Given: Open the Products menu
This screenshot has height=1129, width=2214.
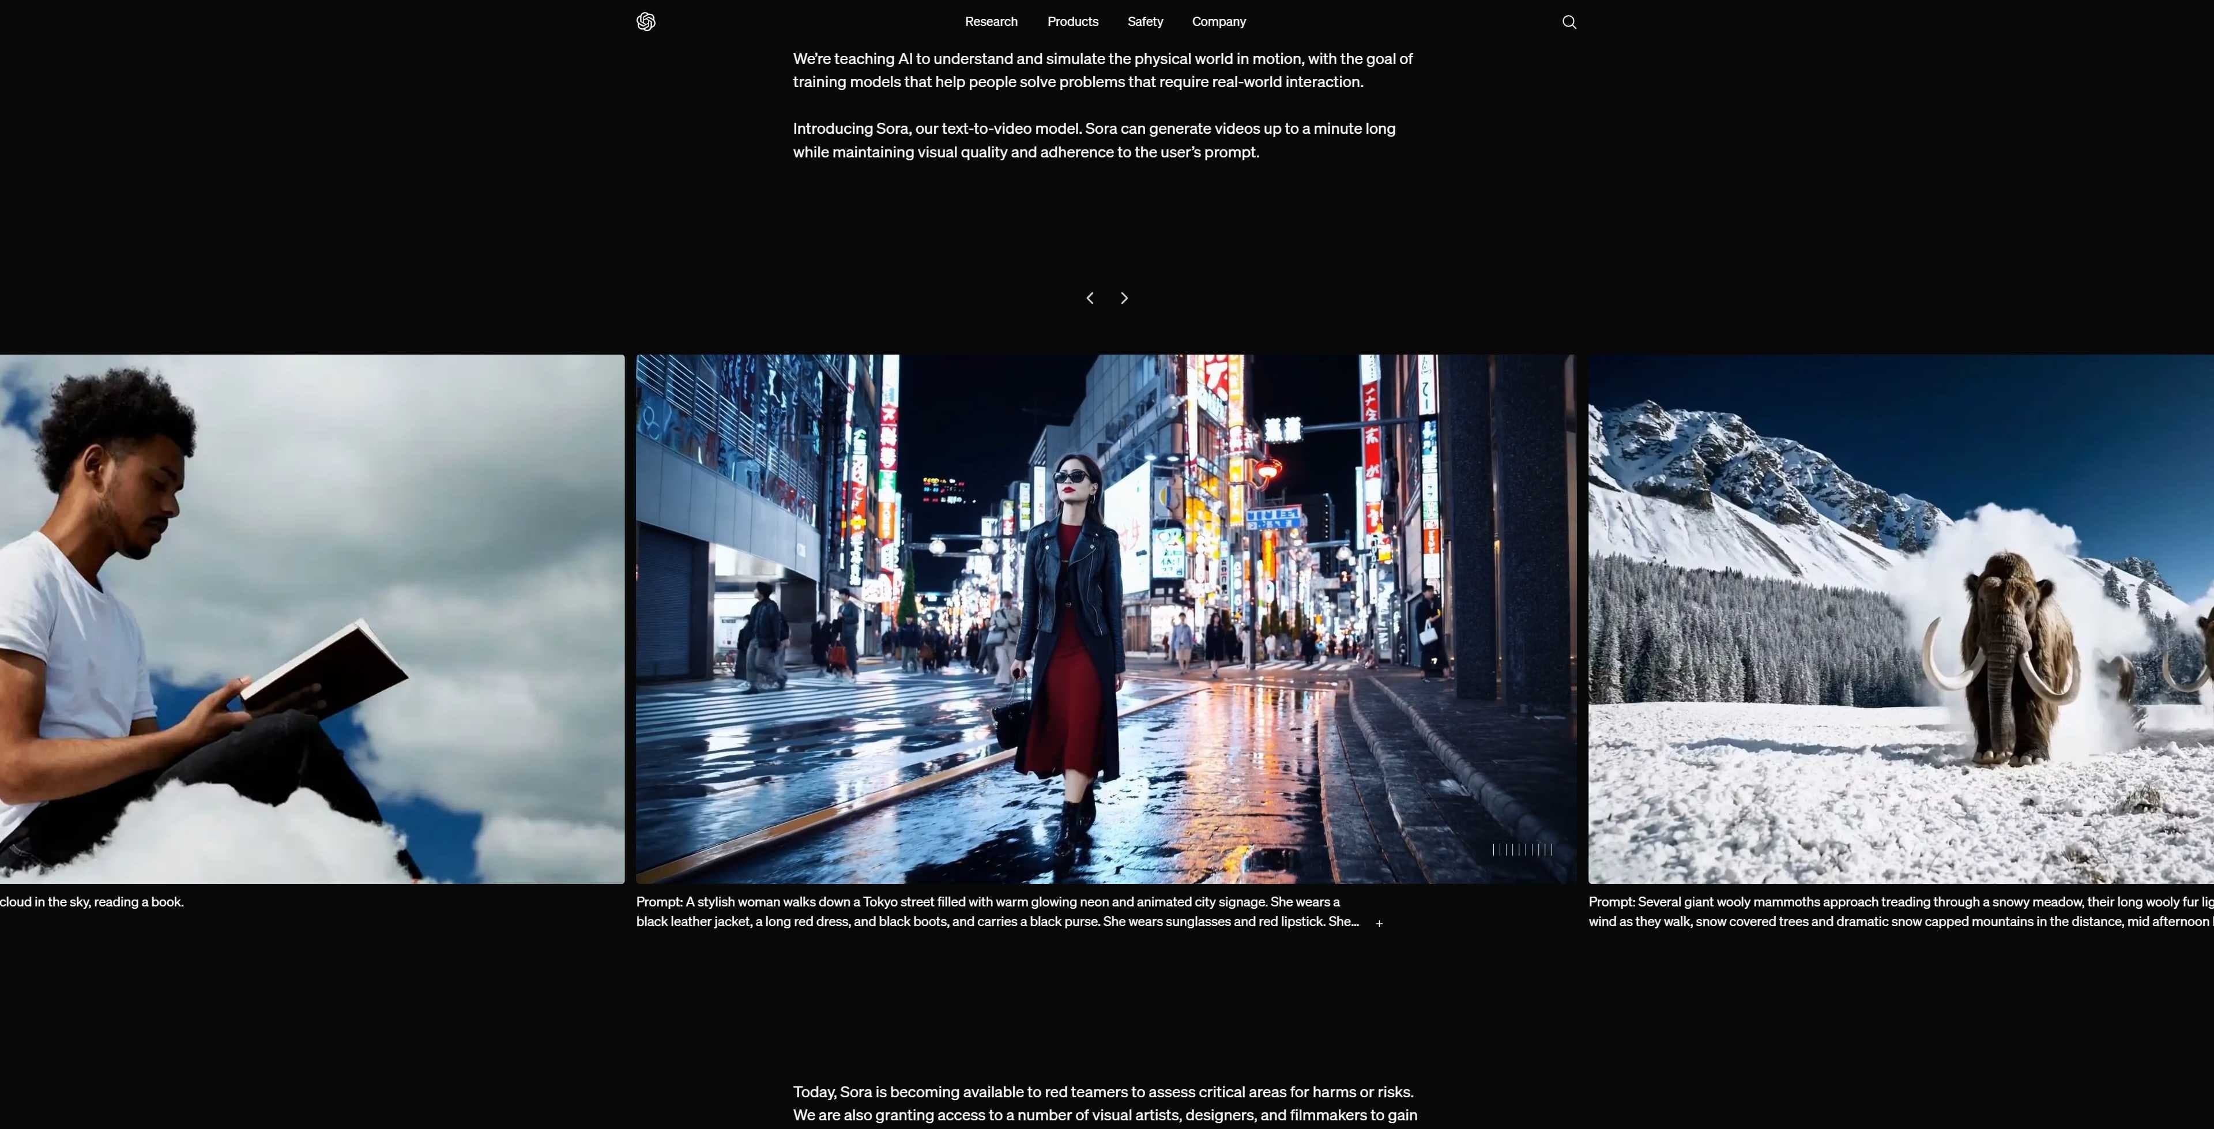Looking at the screenshot, I should pyautogui.click(x=1072, y=21).
